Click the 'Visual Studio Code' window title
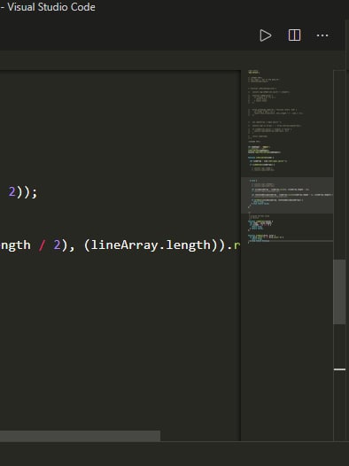 click(51, 7)
